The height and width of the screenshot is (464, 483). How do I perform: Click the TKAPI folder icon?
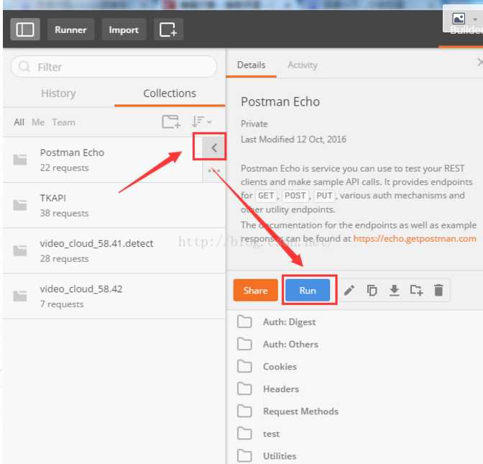20,205
